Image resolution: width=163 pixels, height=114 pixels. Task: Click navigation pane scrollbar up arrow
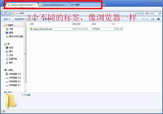[x=25, y=24]
